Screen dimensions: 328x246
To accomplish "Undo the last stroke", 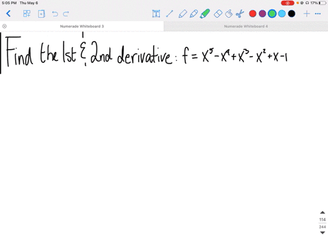I will click(55, 14).
